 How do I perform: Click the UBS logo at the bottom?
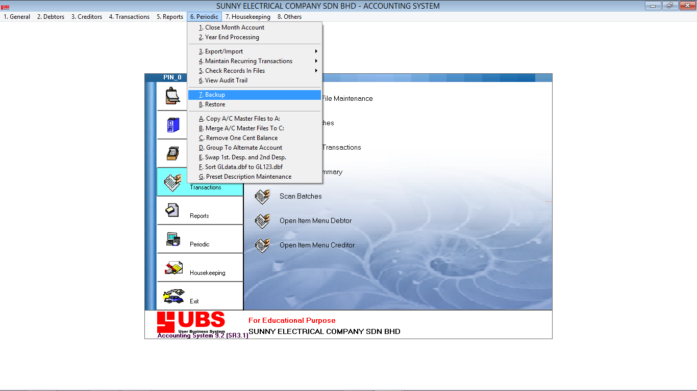(x=191, y=321)
